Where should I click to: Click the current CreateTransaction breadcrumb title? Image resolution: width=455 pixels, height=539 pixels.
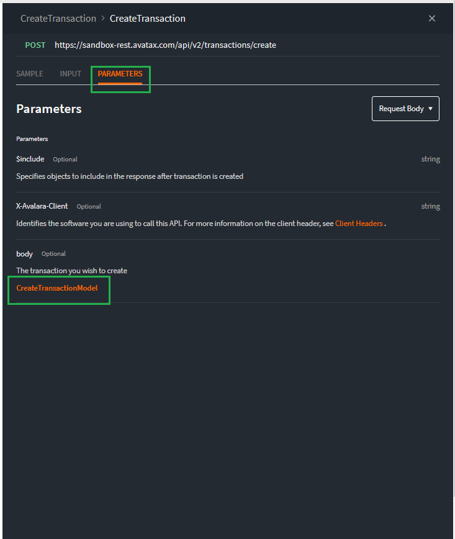pos(147,19)
